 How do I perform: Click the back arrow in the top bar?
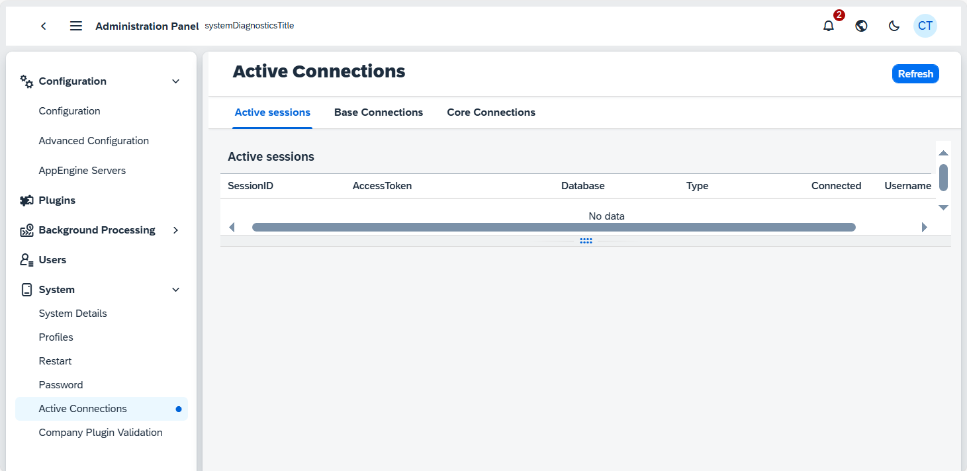click(x=43, y=26)
